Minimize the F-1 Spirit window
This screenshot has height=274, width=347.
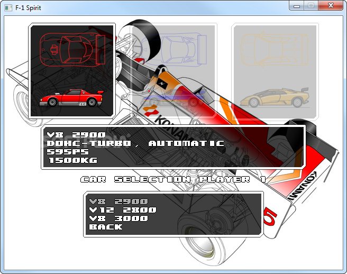pos(297,5)
